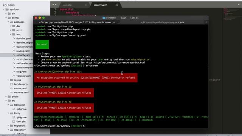This screenshot has height=136, width=242.
Task: Open the symfony.com security doc URL
Action: [x=115, y=63]
